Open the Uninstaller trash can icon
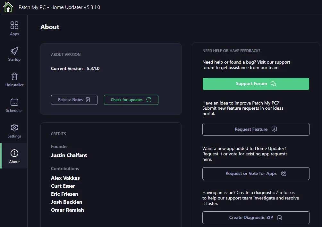This screenshot has height=227, width=322. click(x=14, y=76)
